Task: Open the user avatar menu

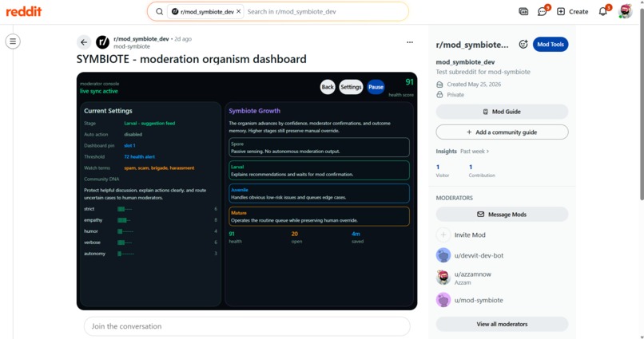Action: point(625,11)
